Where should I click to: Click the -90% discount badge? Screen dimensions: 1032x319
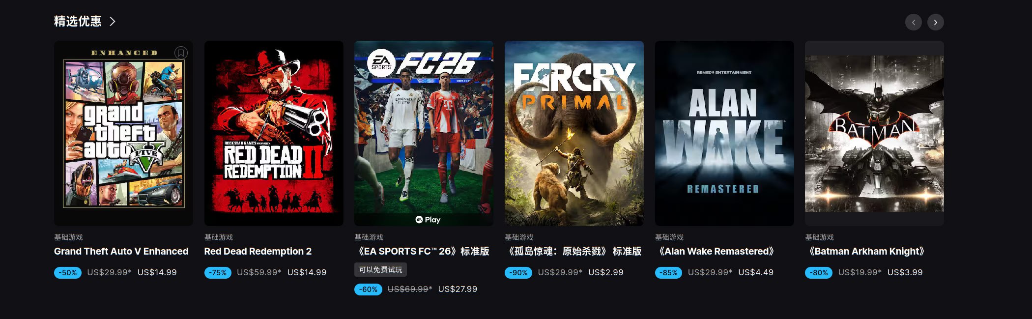518,272
